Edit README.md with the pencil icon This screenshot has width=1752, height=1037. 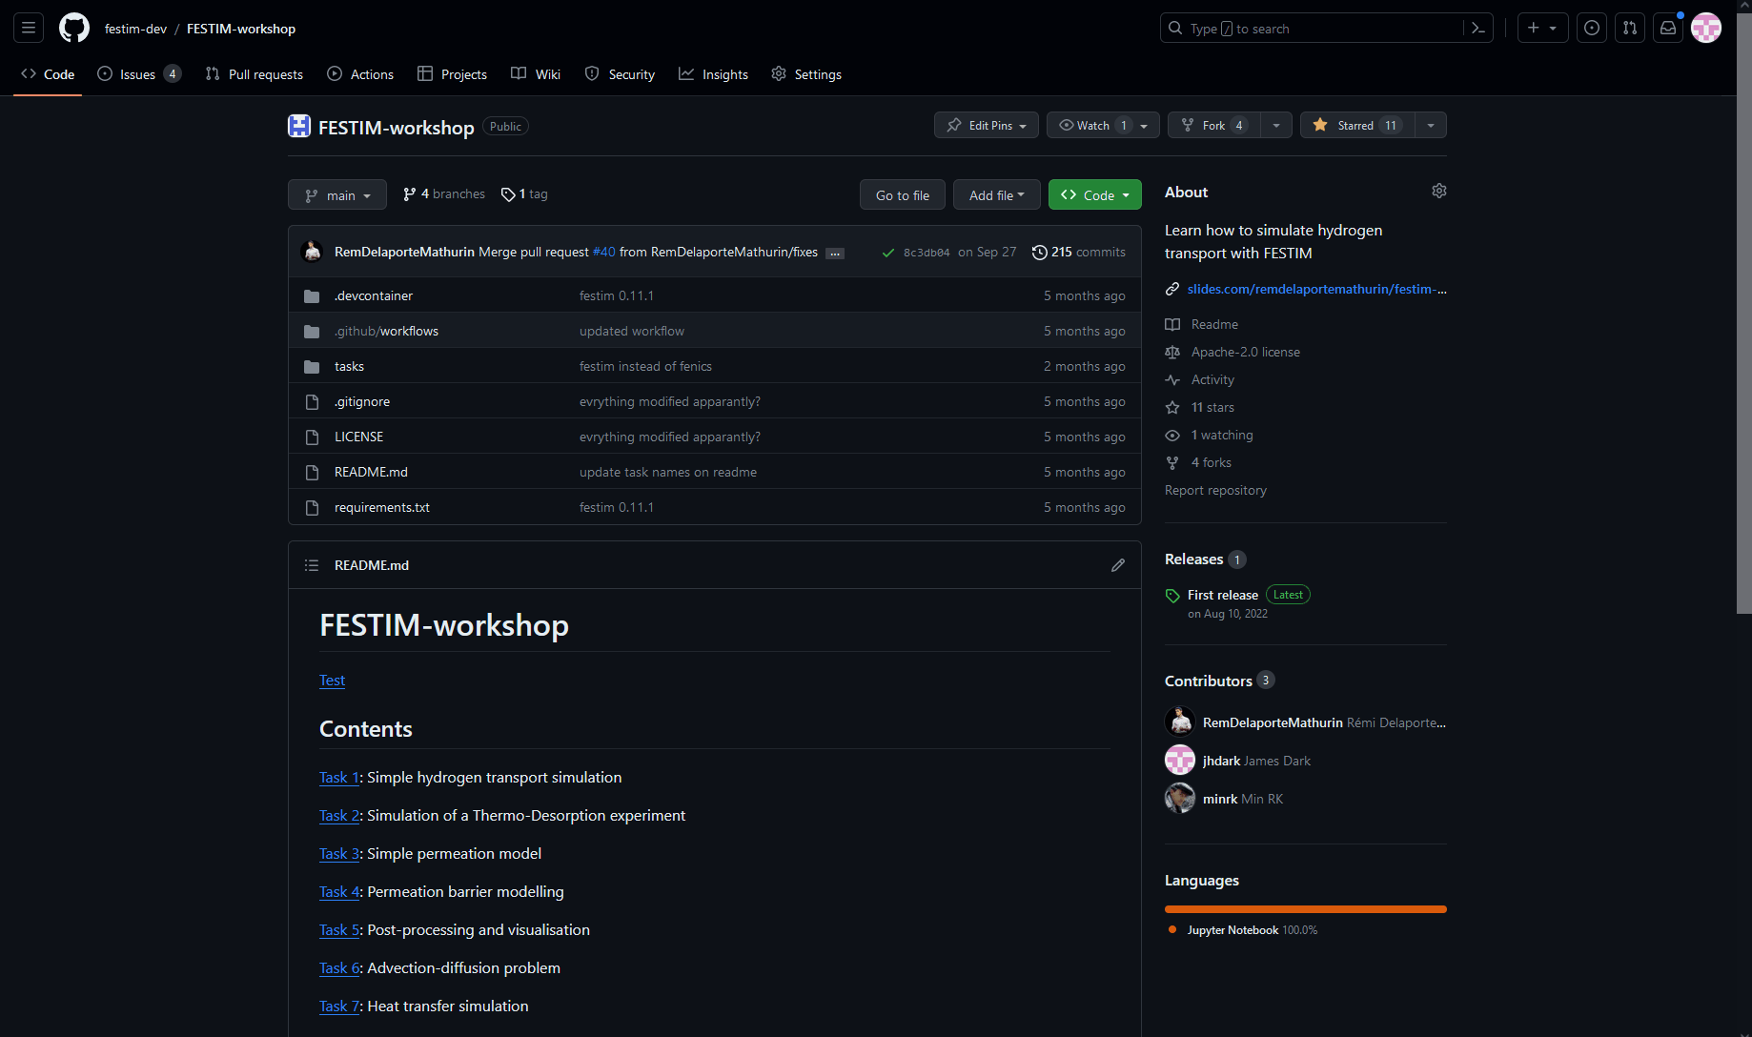pos(1118,565)
